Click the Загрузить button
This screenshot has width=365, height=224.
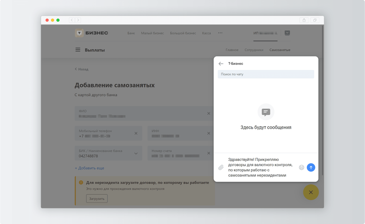pyautogui.click(x=97, y=199)
